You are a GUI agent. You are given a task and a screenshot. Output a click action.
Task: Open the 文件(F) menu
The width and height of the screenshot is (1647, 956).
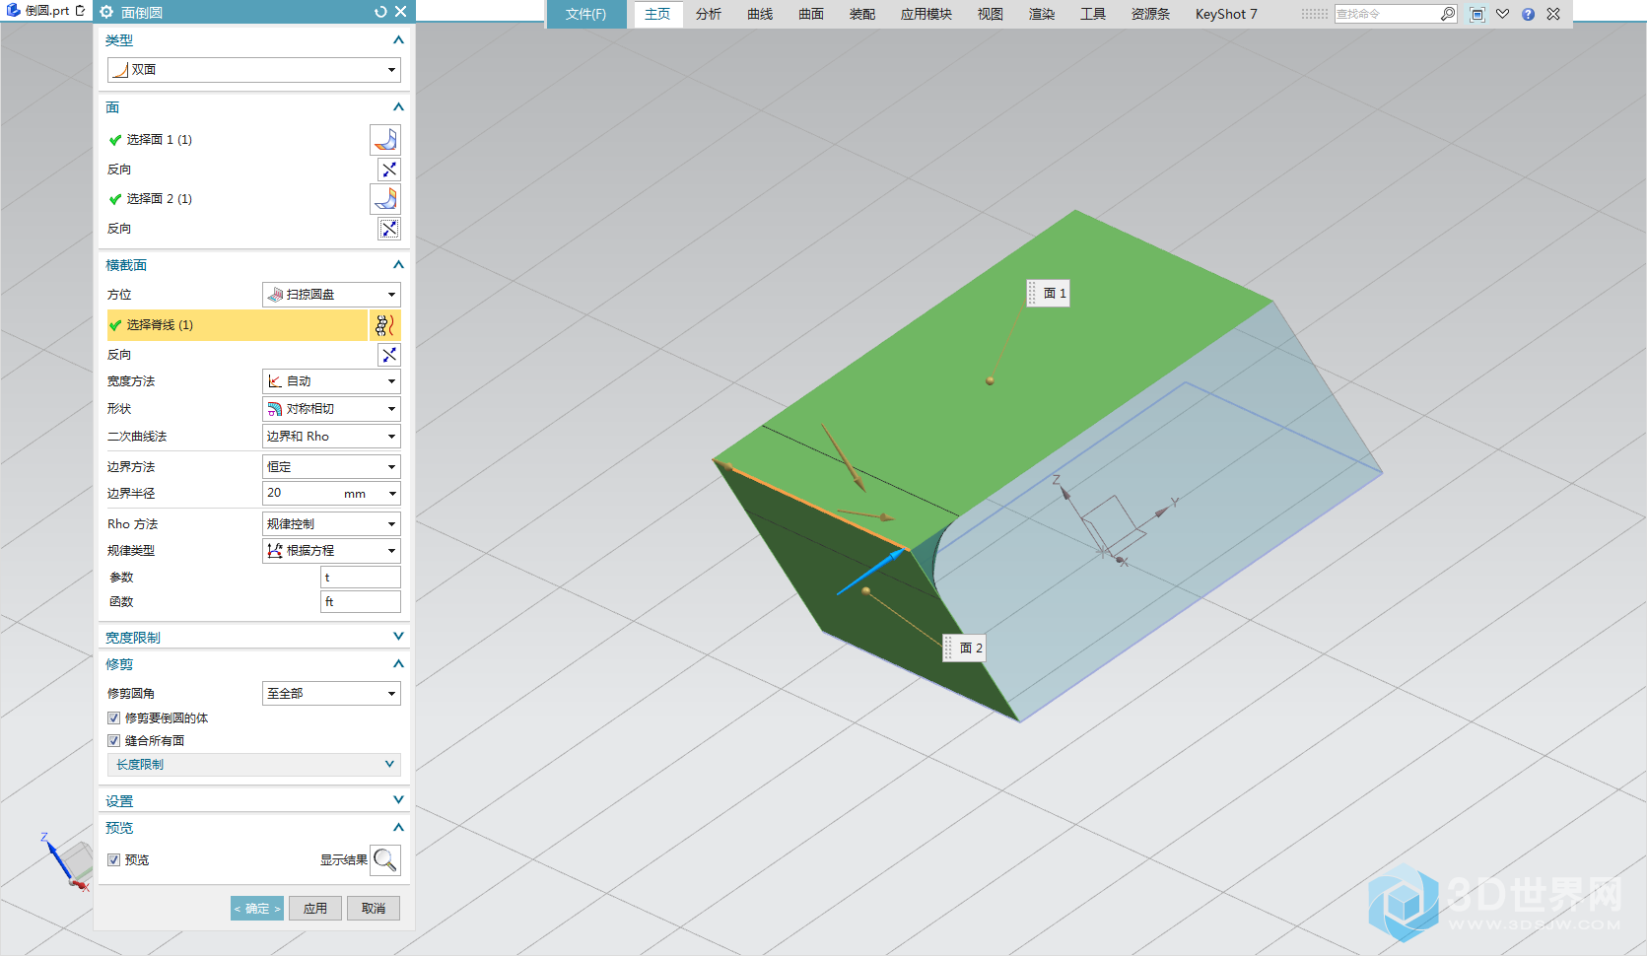pos(586,14)
